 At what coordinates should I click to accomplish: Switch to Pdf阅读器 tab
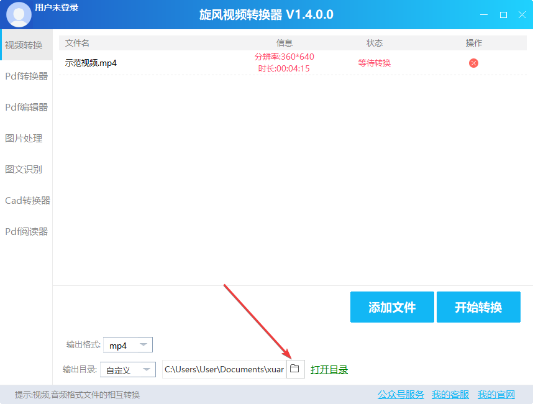tap(26, 232)
